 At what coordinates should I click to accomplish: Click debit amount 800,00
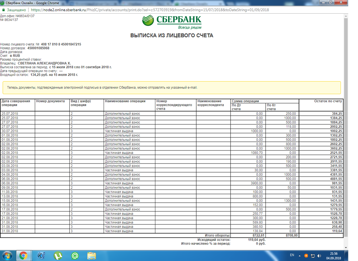coord(257,196)
